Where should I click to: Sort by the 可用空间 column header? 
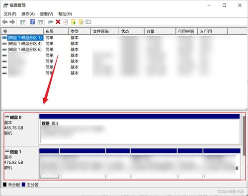tap(186, 31)
